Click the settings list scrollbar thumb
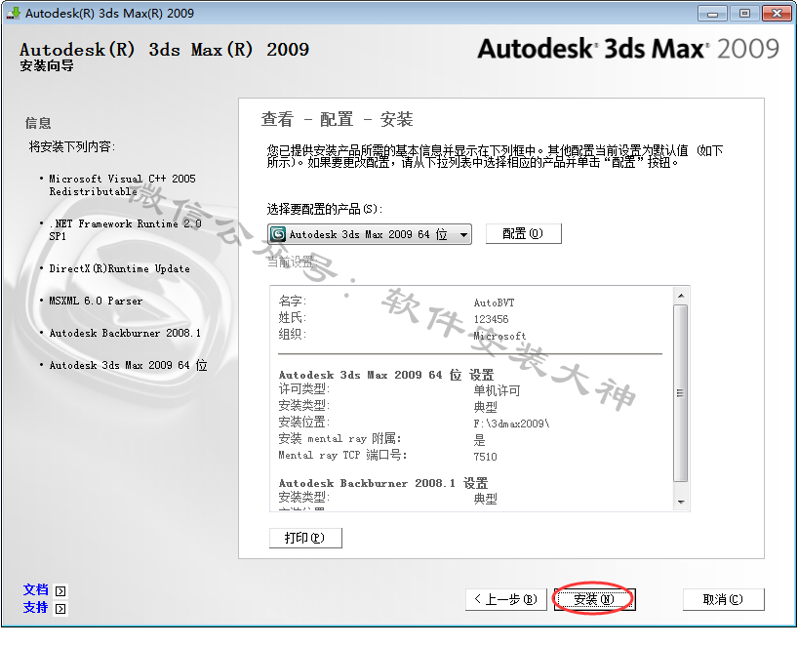Image resolution: width=798 pixels, height=646 pixels. [x=680, y=393]
